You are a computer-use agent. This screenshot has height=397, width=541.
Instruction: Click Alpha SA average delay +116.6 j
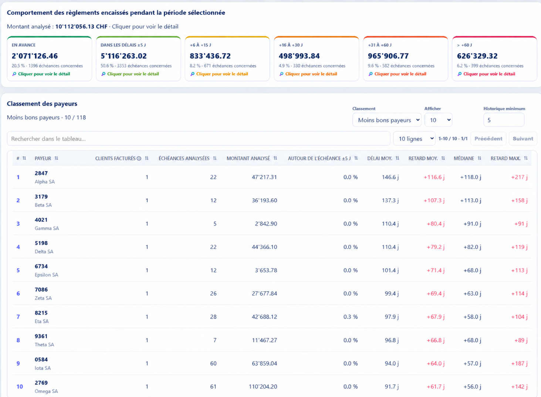[x=434, y=177]
